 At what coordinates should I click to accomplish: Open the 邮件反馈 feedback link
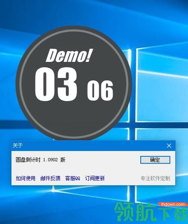click(50, 178)
